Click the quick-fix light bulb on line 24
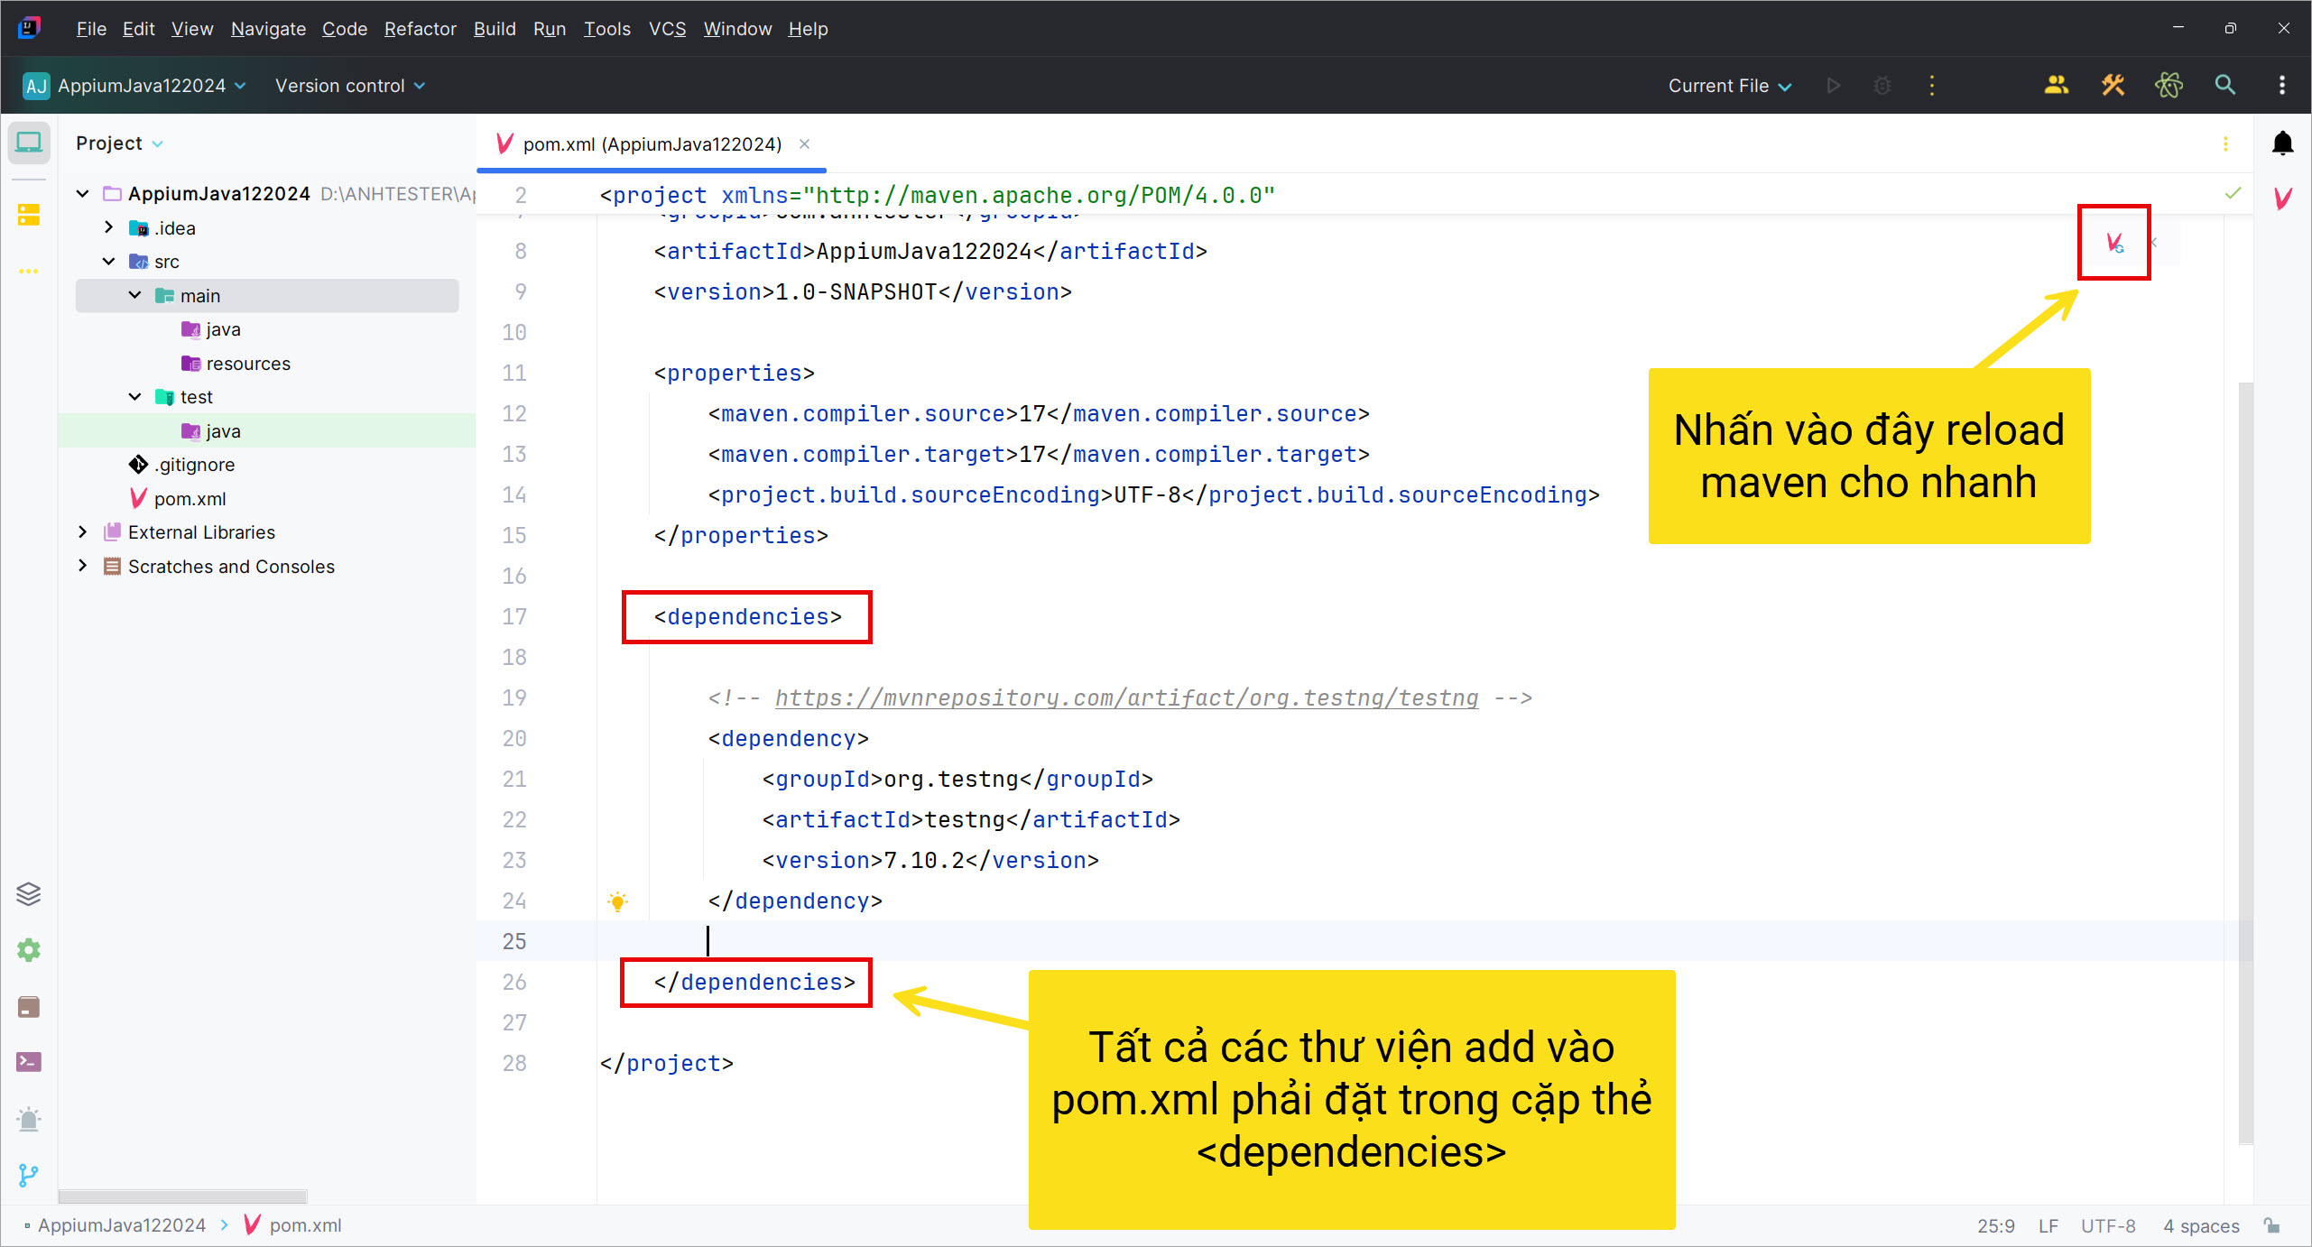This screenshot has width=2312, height=1247. [618, 901]
